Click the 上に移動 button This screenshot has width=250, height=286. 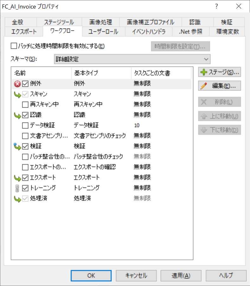pos(220,116)
